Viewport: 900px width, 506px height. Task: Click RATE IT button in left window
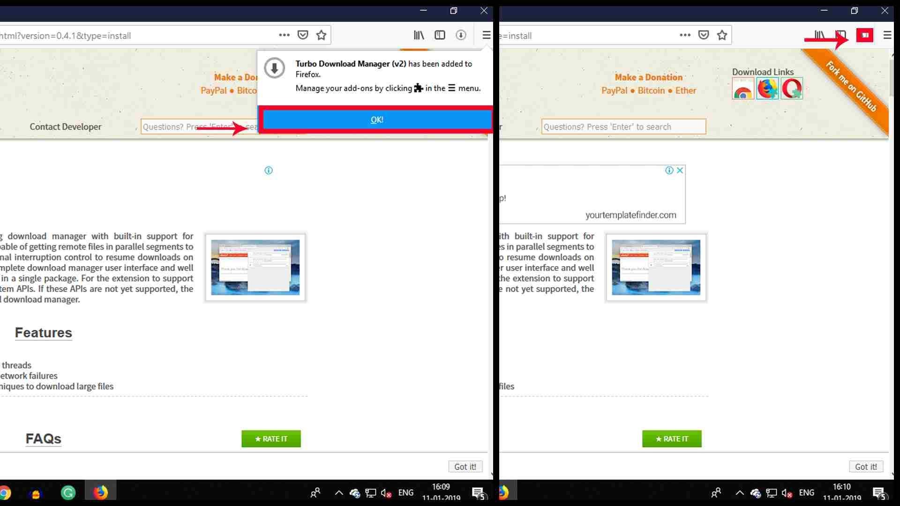coord(271,439)
